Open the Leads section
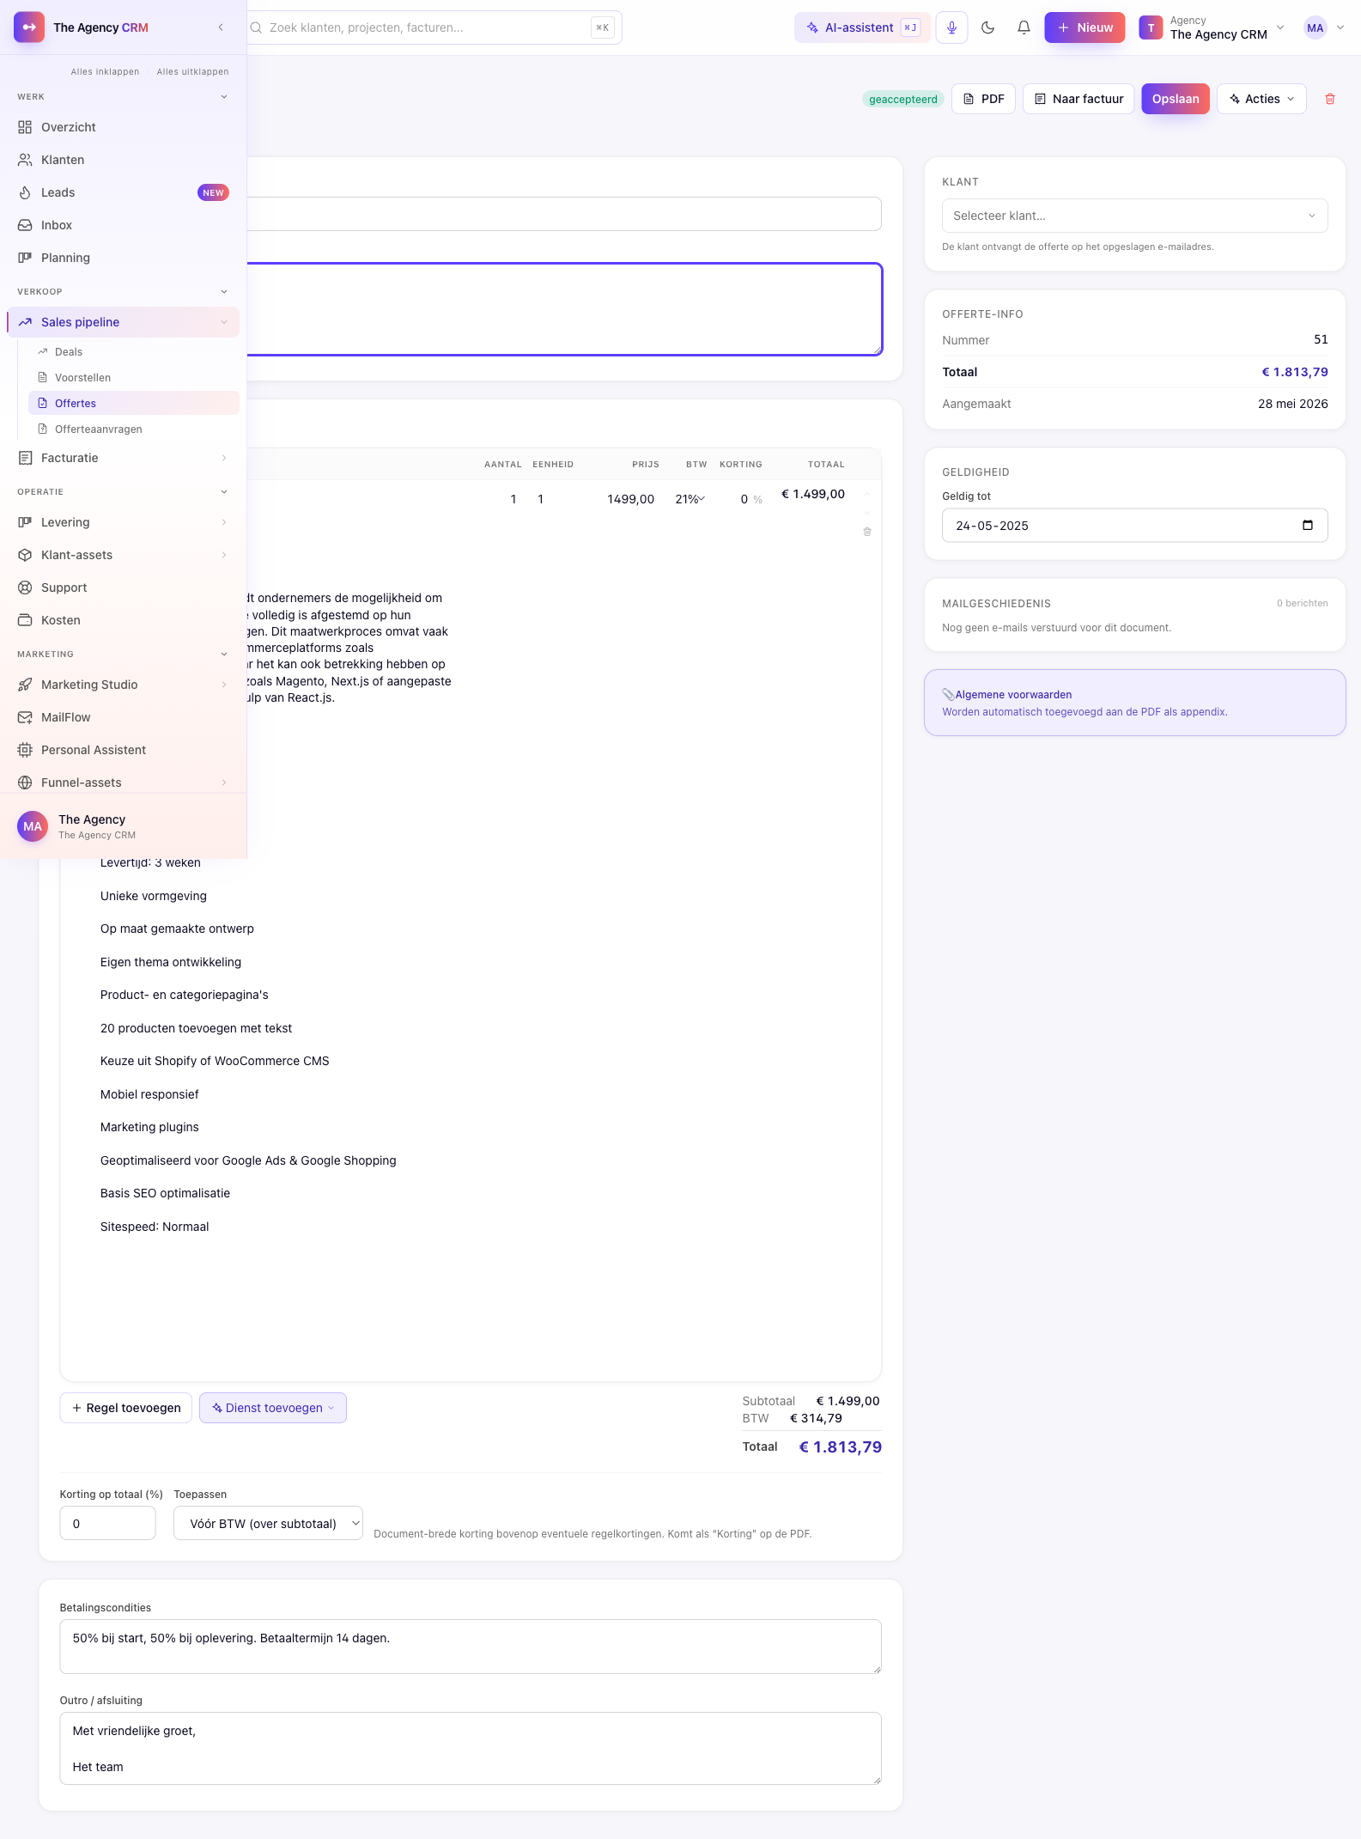Viewport: 1361px width, 1839px height. (x=123, y=192)
